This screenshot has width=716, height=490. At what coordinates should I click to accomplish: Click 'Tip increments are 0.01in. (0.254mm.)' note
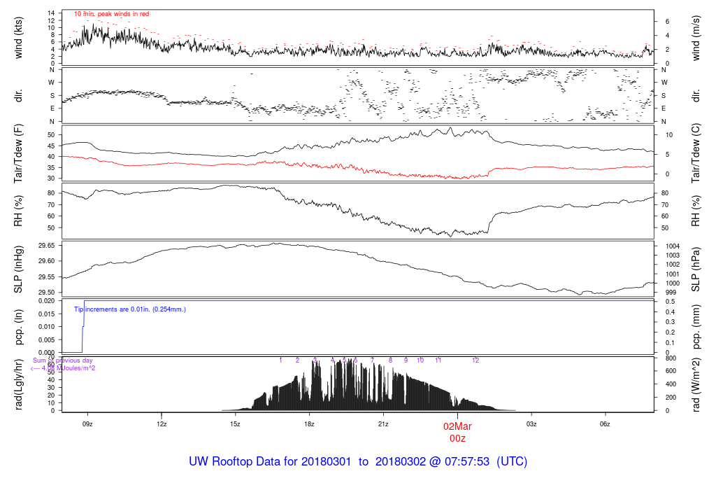(x=130, y=309)
